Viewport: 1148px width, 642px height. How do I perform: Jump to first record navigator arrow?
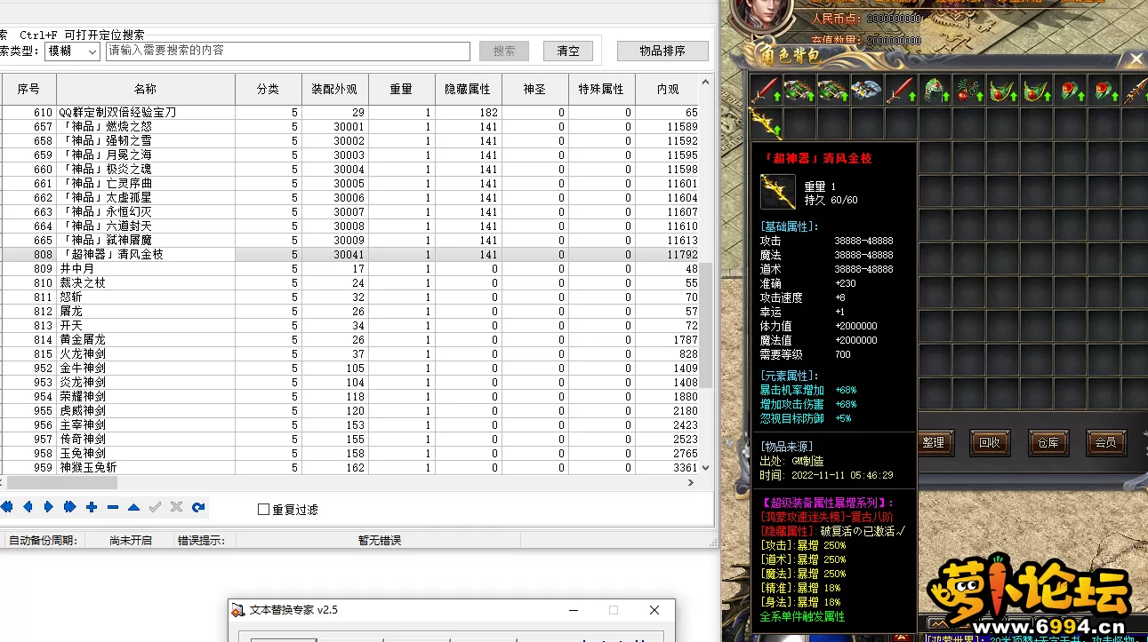click(x=7, y=507)
